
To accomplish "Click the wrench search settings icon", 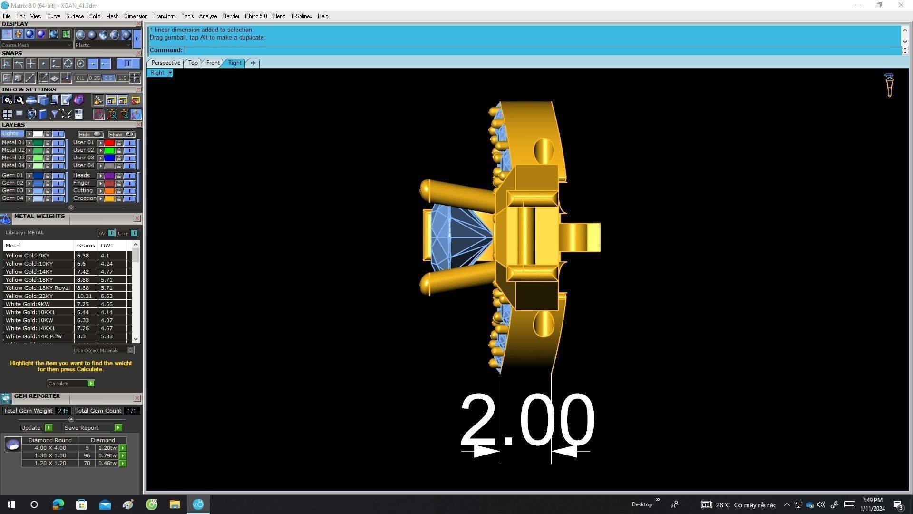I will tap(19, 100).
